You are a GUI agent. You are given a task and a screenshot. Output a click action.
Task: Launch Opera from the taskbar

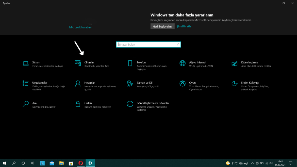coord(80,163)
